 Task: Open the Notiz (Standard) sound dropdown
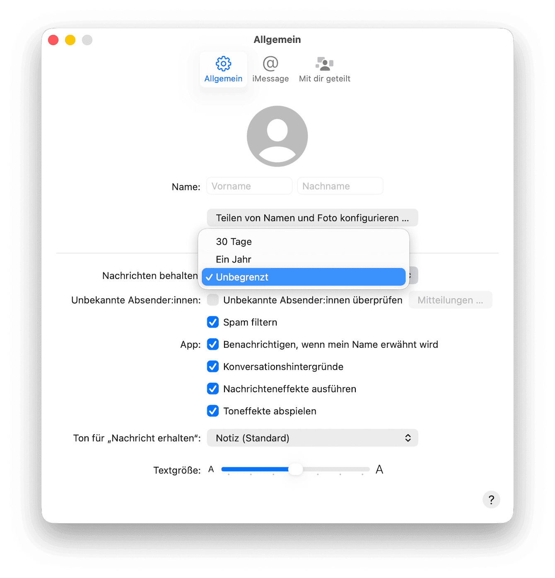(x=312, y=438)
